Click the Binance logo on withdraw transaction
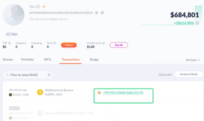 [x=40, y=92]
